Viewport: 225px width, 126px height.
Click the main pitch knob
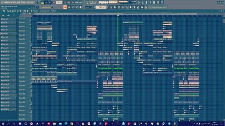(38, 7)
